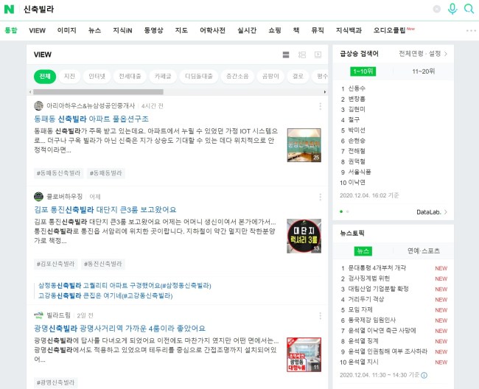This screenshot has width=479, height=389.
Task: Open news topic 대림산업 기업분할 확정
Action: coord(379,289)
